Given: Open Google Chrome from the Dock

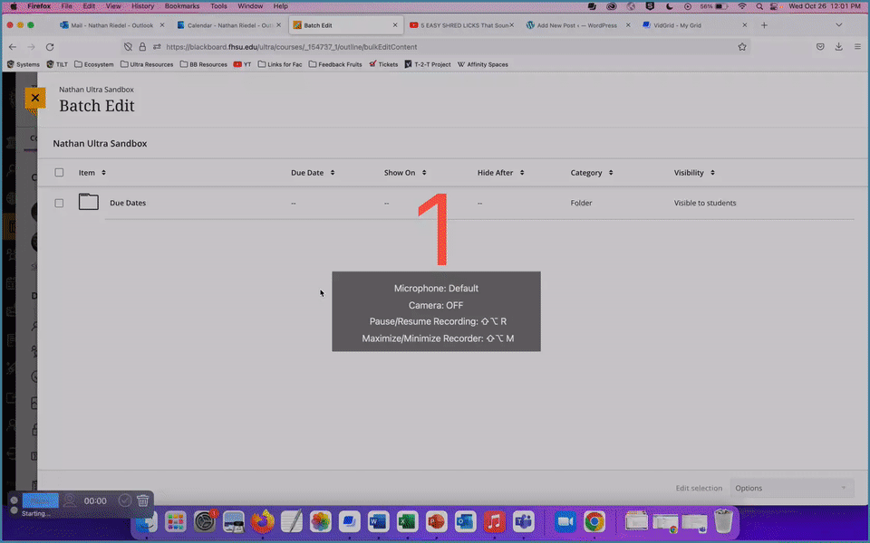Looking at the screenshot, I should pos(594,521).
